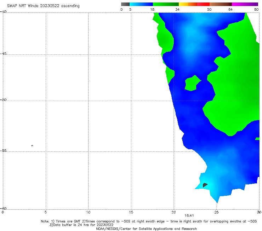Click the note Data buffer is 24 hrs
262x231 pixels.
click(81, 225)
